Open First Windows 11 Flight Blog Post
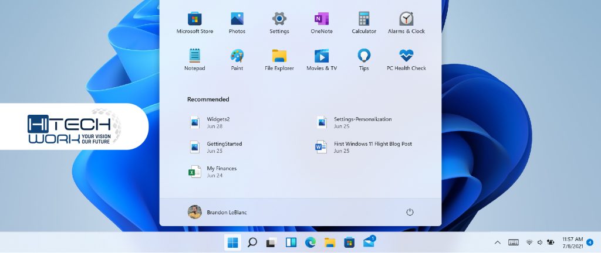Viewport: 601px width, 253px height. coord(364,147)
